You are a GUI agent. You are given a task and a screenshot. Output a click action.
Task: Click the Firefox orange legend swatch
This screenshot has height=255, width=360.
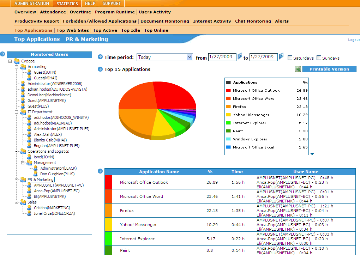coord(228,107)
